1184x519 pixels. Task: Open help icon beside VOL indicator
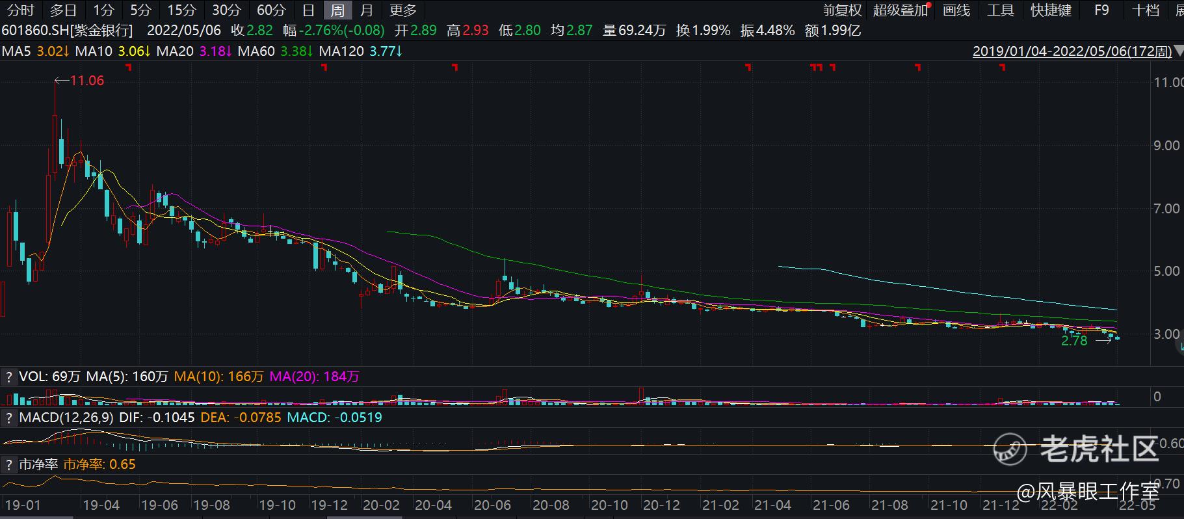click(9, 377)
